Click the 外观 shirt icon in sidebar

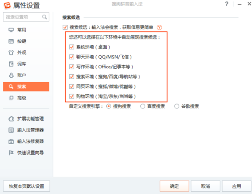pyautogui.click(x=11, y=53)
